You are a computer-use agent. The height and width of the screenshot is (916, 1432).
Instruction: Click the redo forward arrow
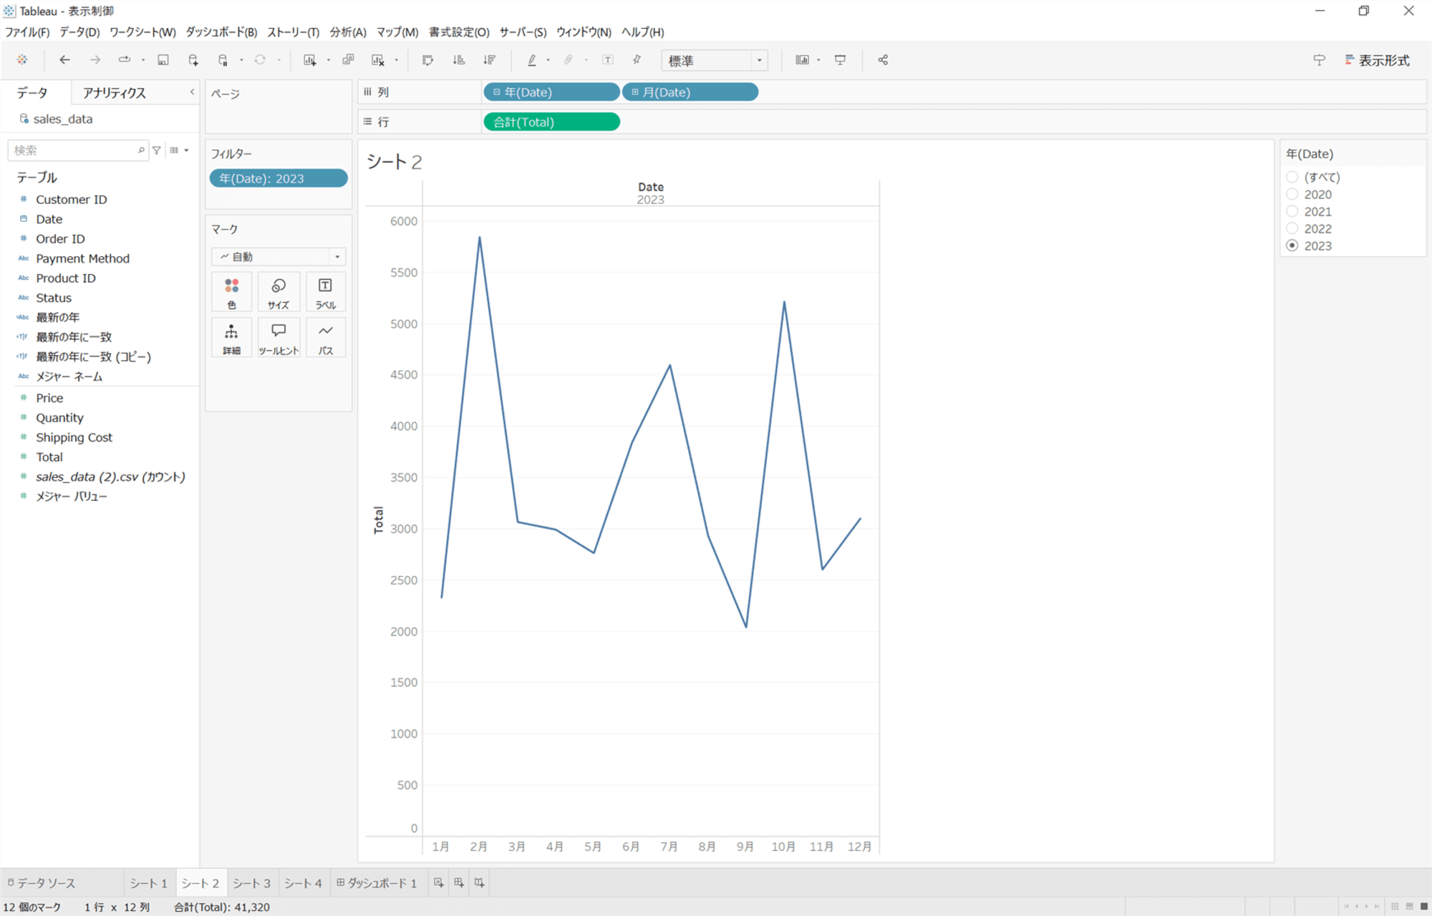tap(95, 60)
